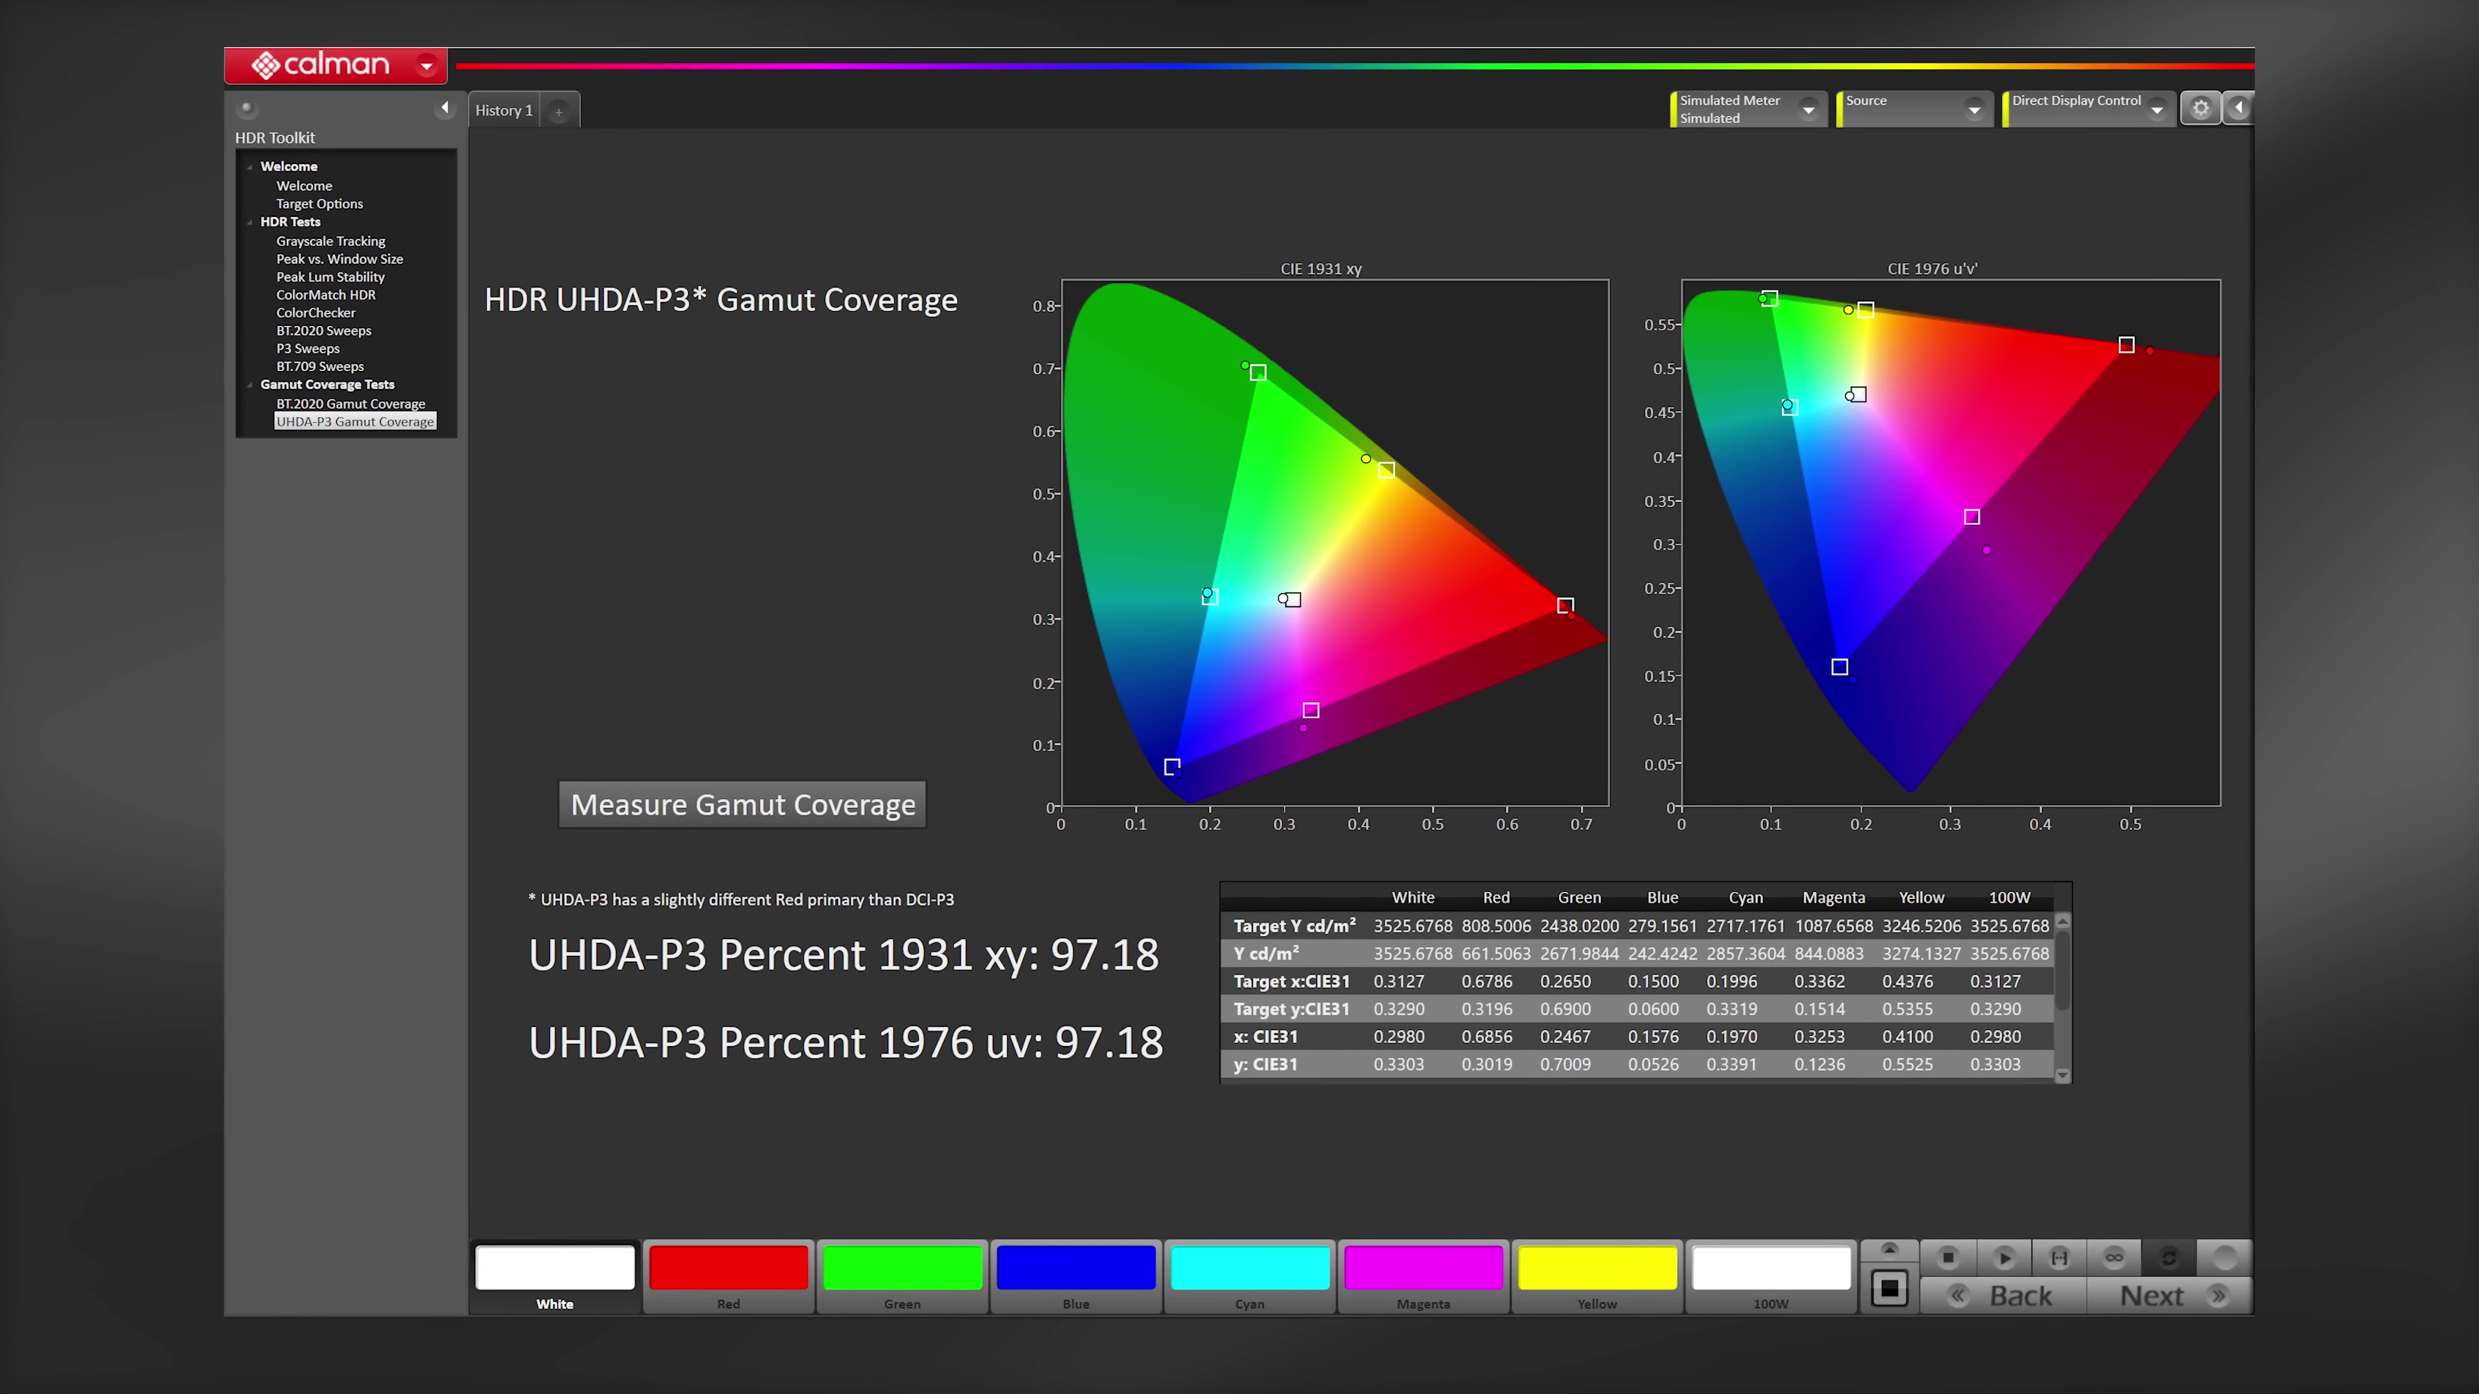Open P3 Sweeps test
The image size is (2479, 1394).
coord(308,348)
